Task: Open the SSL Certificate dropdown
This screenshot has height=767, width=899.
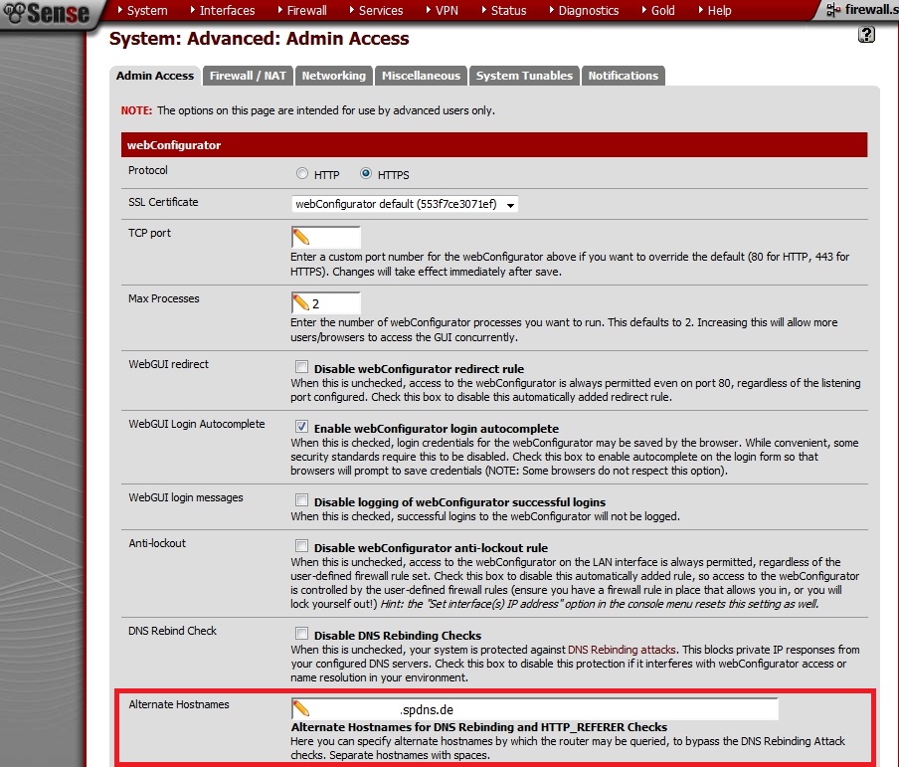Action: click(x=406, y=205)
